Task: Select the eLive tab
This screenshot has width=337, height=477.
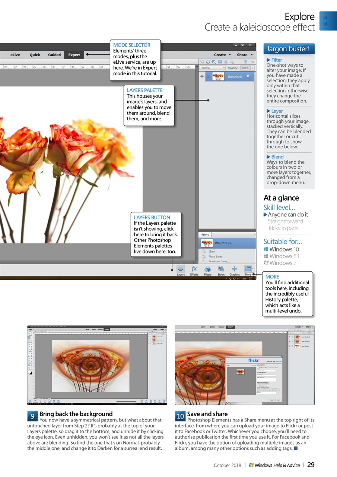Action: pos(15,55)
